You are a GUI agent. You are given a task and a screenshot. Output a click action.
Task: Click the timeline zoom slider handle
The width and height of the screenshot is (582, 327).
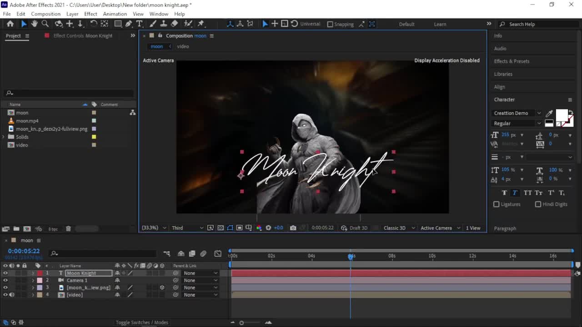(x=241, y=322)
